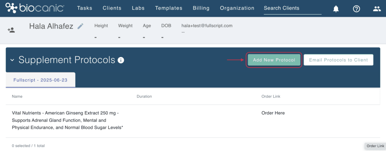This screenshot has width=386, height=151.
Task: Click the add client person-plus icon
Action: [11, 30]
